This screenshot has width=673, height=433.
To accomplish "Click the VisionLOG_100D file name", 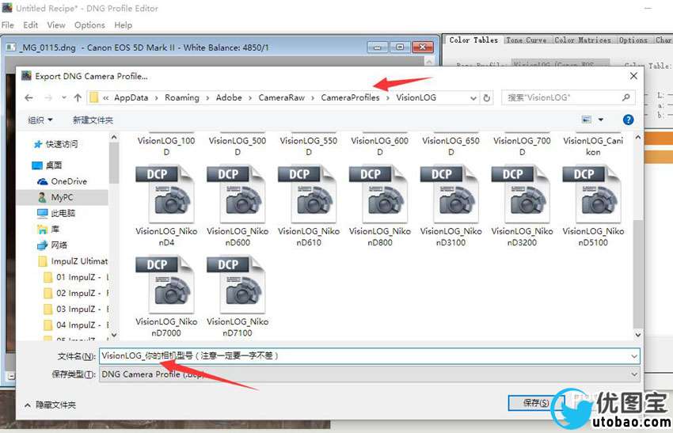I will (166, 146).
